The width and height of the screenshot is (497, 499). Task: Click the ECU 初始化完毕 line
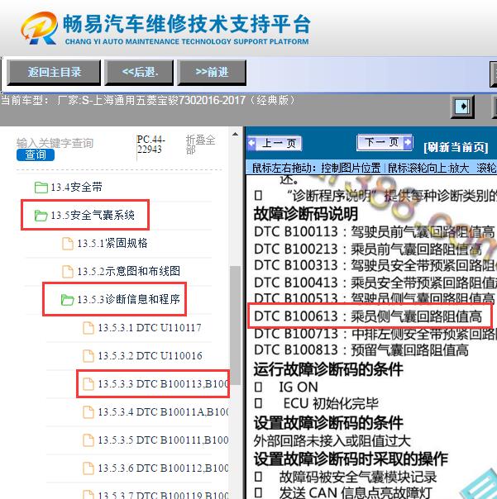(331, 403)
